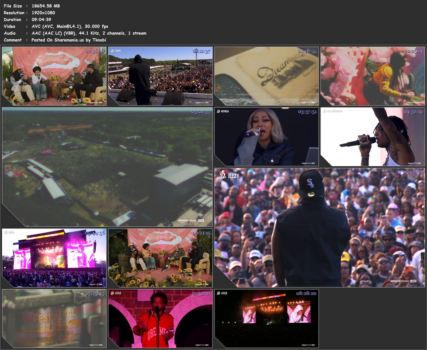Select the Dreamville logo frame at 01:48:55
Viewport: 427px width, 350px height.
(x=267, y=76)
